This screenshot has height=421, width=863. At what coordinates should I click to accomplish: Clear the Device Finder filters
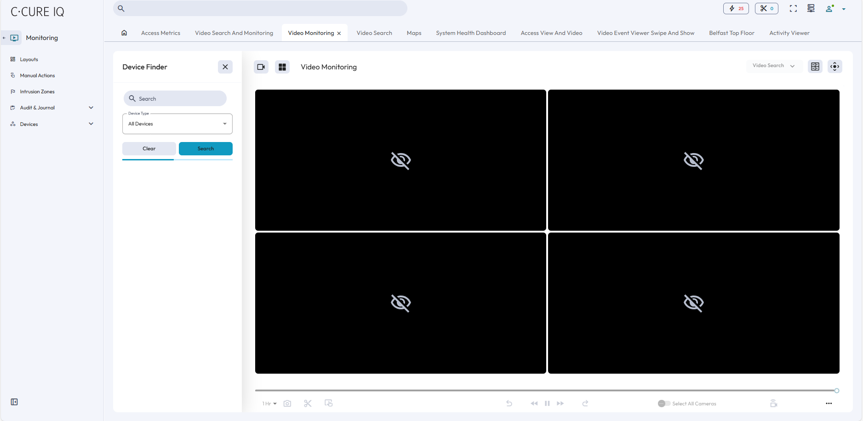pos(149,148)
